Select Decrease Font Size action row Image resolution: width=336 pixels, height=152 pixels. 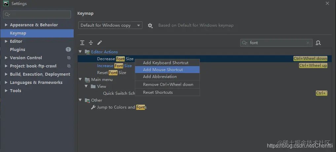(x=205, y=59)
